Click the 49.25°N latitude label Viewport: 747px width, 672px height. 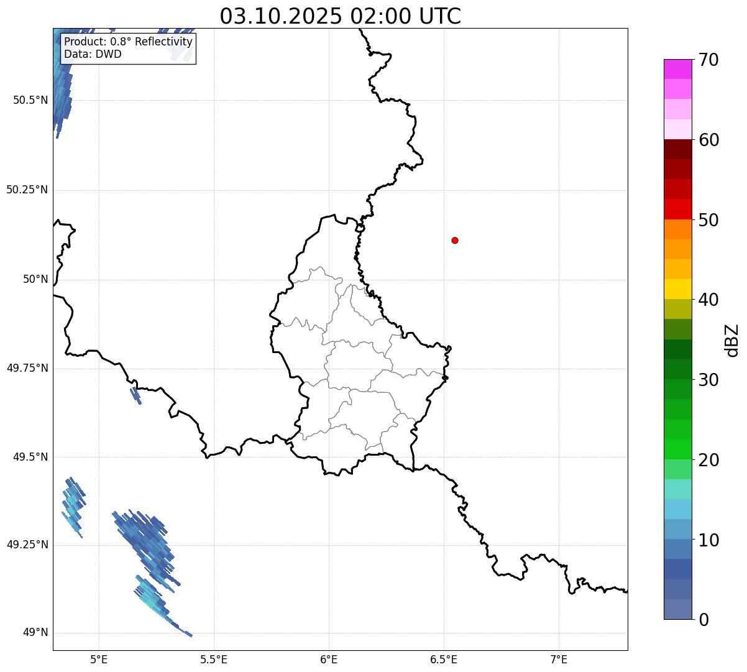point(27,545)
